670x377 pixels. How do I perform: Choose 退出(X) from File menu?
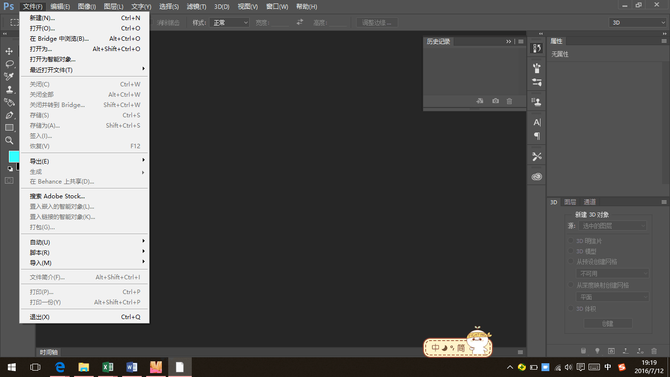[x=84, y=317]
